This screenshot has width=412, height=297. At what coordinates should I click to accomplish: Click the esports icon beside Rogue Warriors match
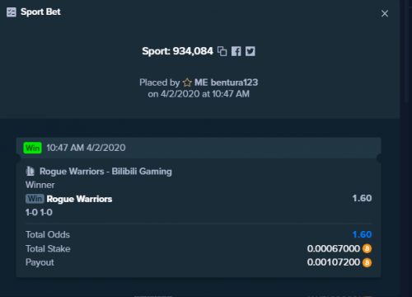[x=30, y=172]
